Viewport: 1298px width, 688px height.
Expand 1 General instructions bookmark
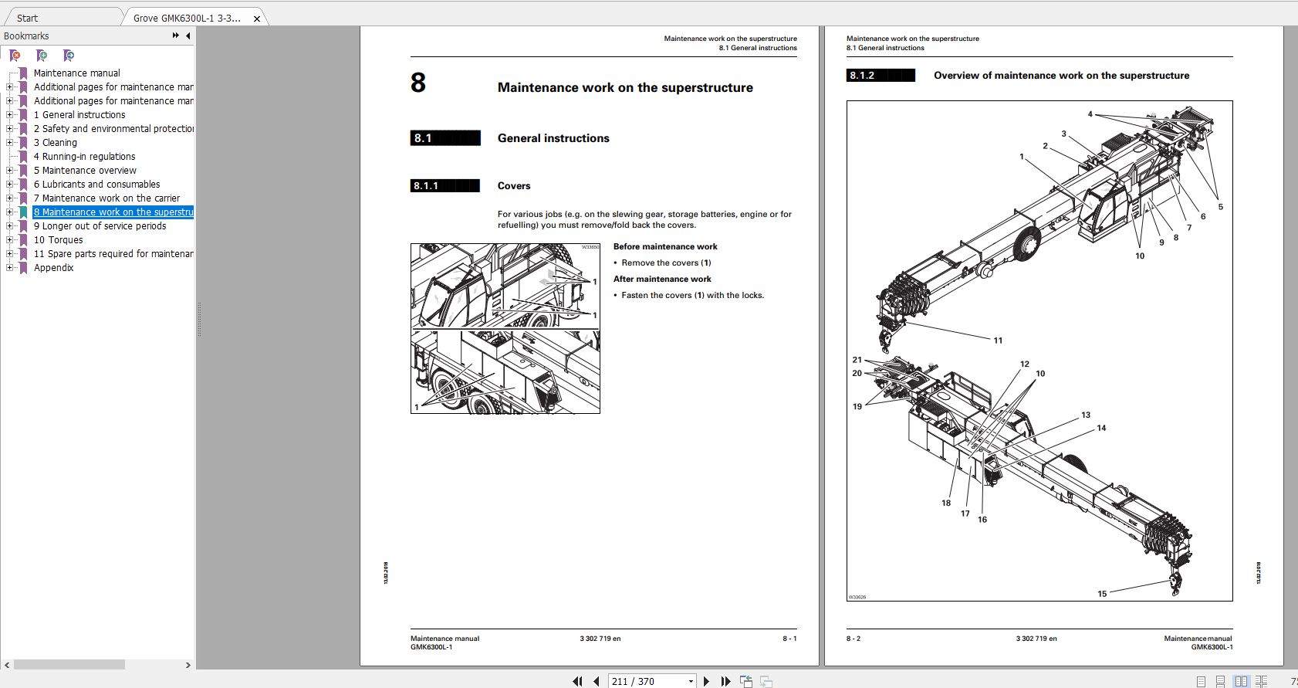pos(9,115)
